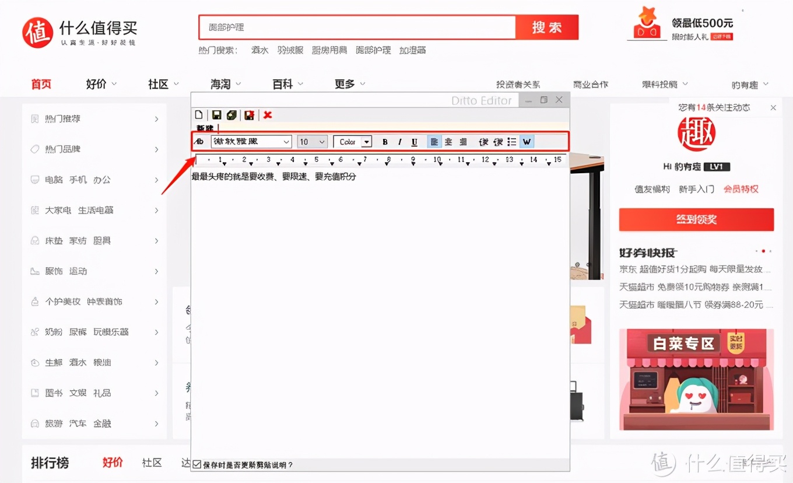Go to the 首页 menu item
Image resolution: width=793 pixels, height=483 pixels.
coord(41,84)
